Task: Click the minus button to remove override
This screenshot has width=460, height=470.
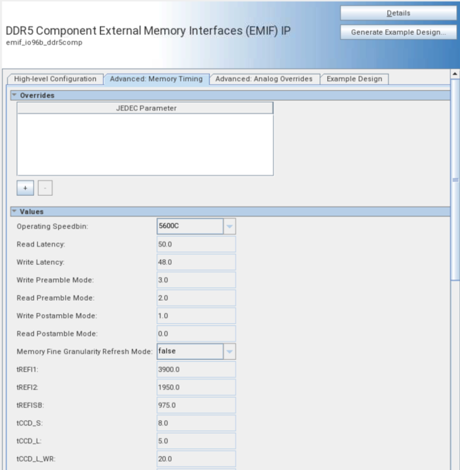Action: [44, 188]
